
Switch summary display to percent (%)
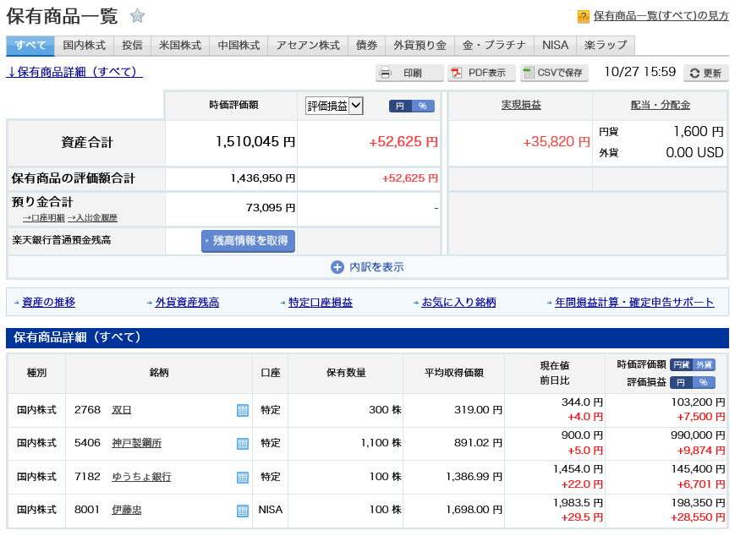point(423,106)
